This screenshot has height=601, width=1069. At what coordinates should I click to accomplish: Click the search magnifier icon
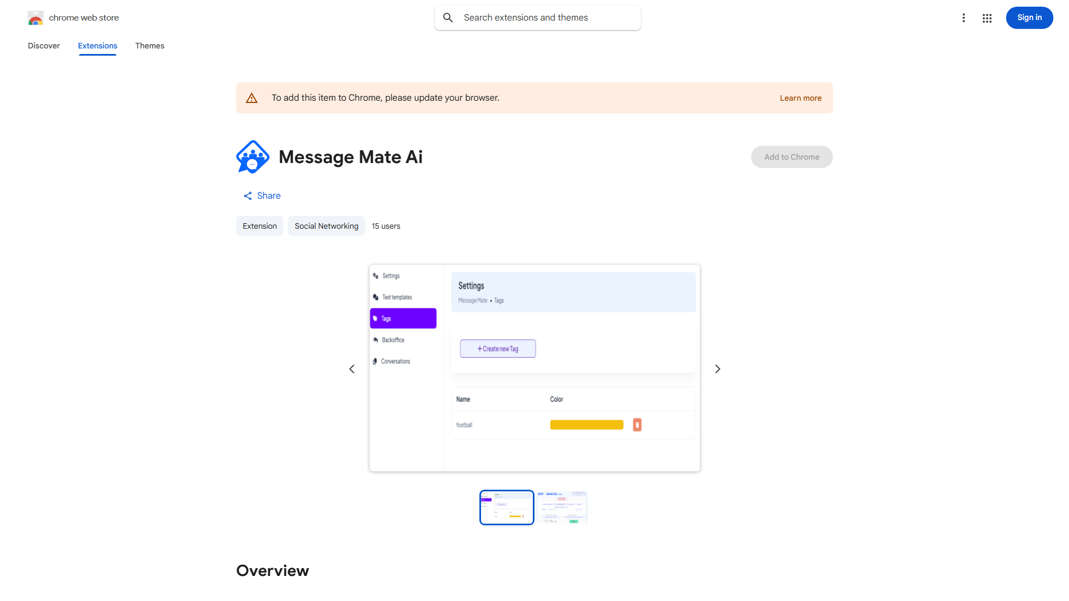[x=448, y=17]
